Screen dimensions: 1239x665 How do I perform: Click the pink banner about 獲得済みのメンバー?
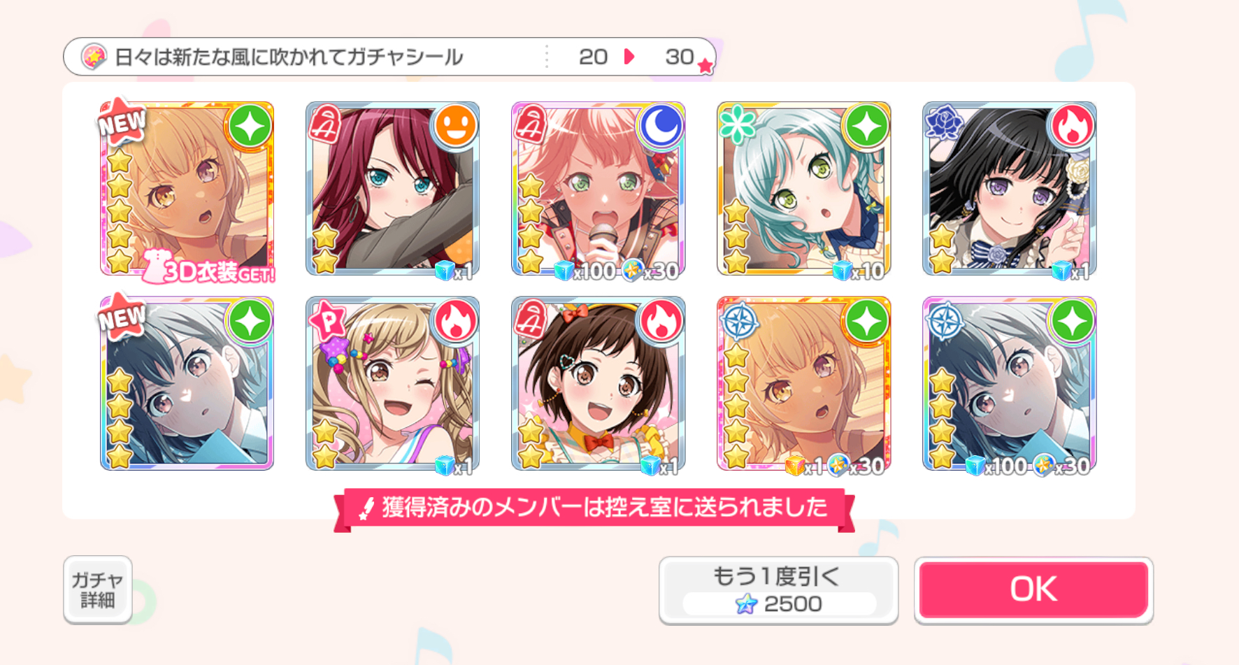pyautogui.click(x=594, y=509)
